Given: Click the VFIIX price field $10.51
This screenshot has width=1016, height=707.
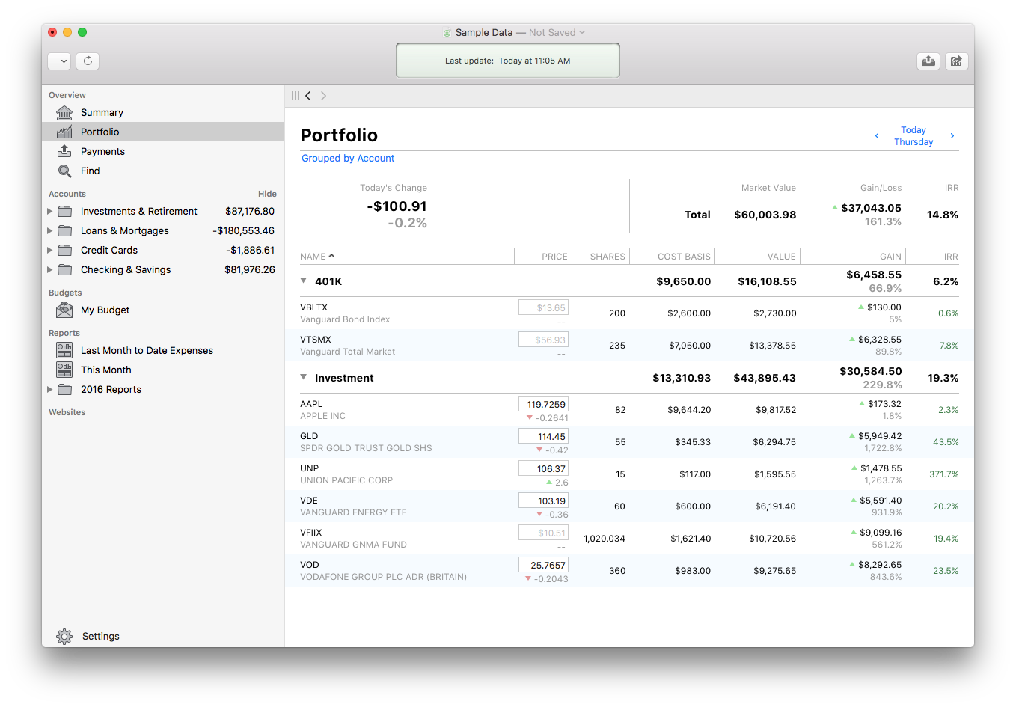Looking at the screenshot, I should click(x=543, y=533).
